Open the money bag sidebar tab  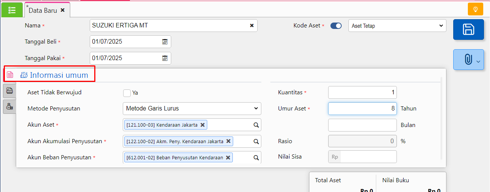10,107
